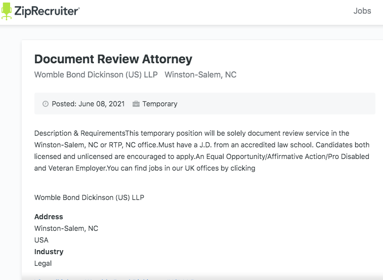
Task: Click the Posted: June 08, 2021 date
Action: pos(88,104)
